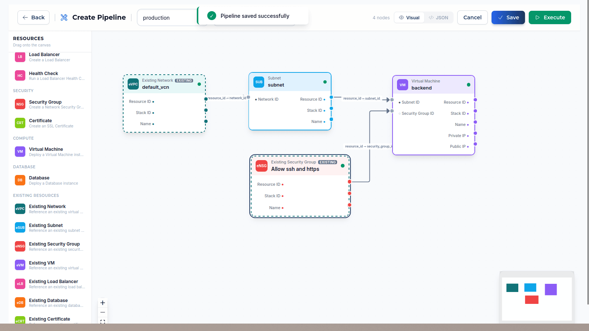Image resolution: width=589 pixels, height=331 pixels.
Task: Click the Load Balancer LB icon
Action: tap(20, 57)
